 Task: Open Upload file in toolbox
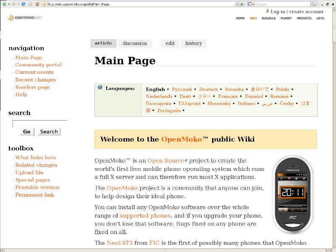(29, 173)
